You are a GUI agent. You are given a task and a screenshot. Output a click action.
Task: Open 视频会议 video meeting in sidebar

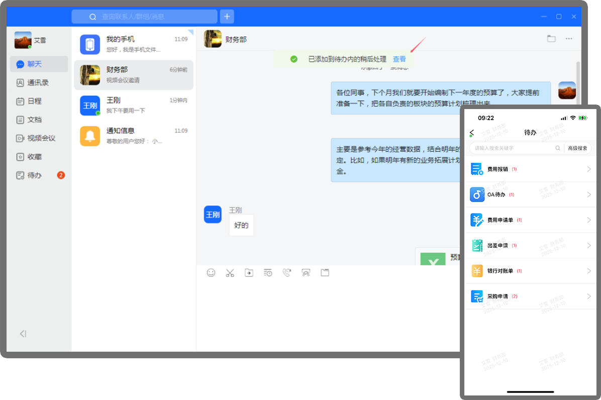tap(39, 138)
